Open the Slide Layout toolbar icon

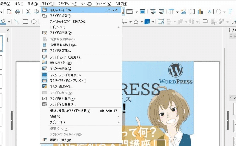point(130,11)
